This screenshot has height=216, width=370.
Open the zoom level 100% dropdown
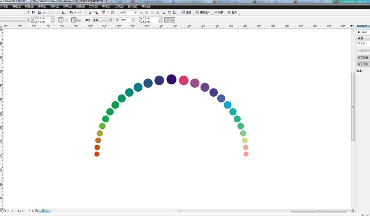click(135, 12)
